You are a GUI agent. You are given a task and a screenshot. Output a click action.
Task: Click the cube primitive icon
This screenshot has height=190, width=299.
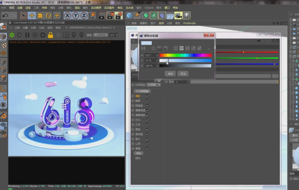(x=129, y=15)
